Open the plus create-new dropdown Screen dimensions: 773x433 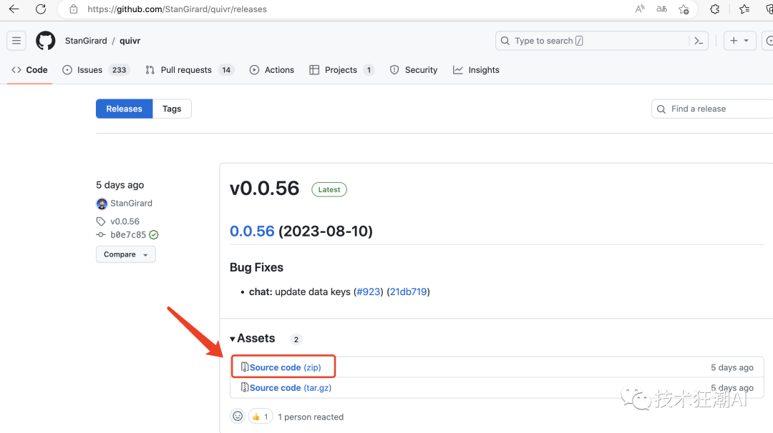pos(739,41)
